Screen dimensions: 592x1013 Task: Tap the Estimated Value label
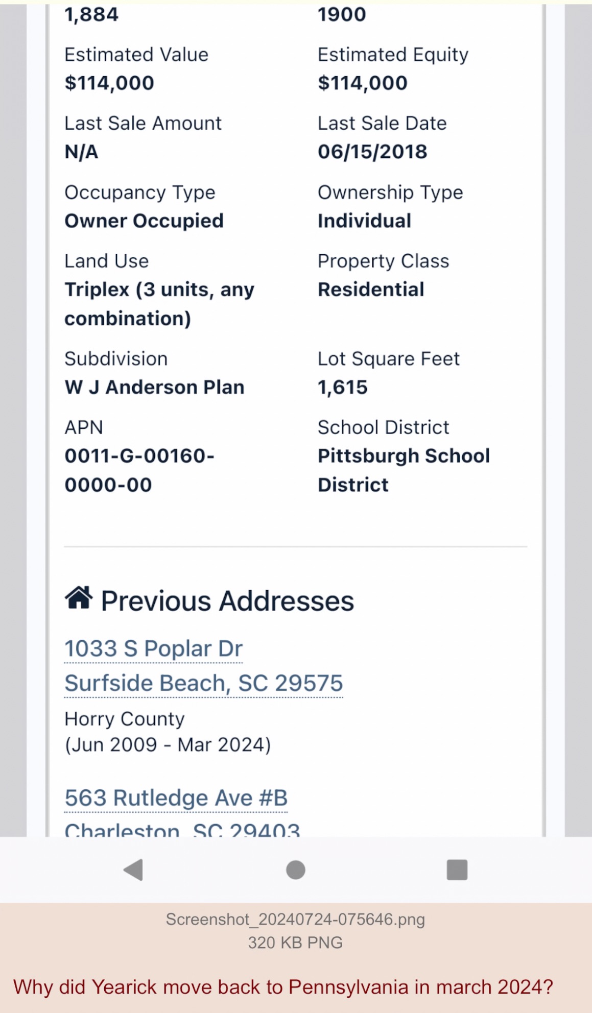pyautogui.click(x=136, y=55)
